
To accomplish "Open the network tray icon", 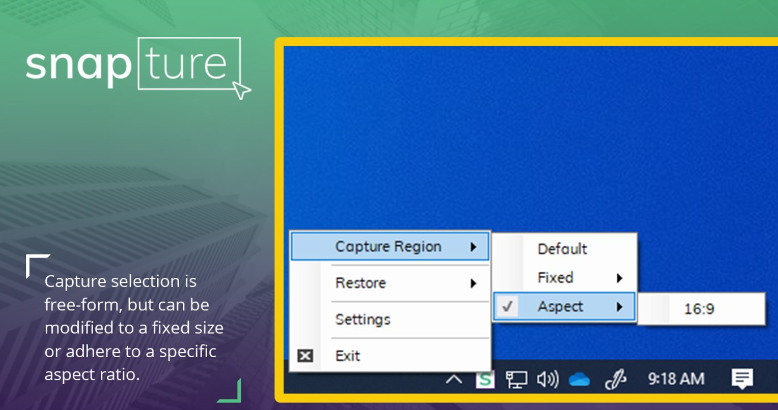I will 516,379.
